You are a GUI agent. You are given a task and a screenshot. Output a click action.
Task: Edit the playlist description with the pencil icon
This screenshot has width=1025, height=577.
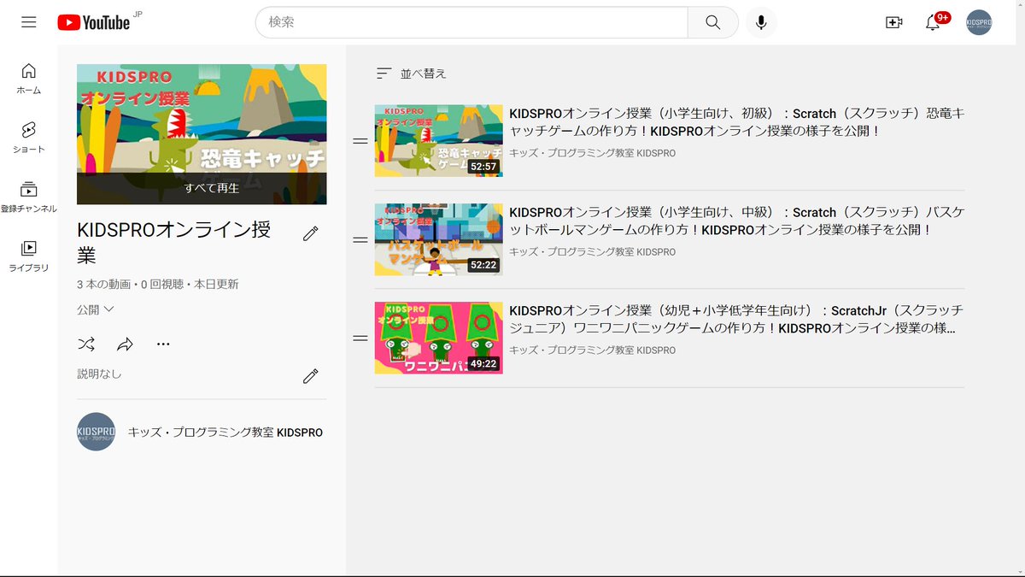tap(311, 376)
